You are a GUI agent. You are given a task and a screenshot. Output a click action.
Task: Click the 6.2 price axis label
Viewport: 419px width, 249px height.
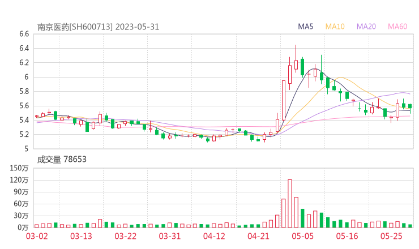pyautogui.click(x=24, y=63)
